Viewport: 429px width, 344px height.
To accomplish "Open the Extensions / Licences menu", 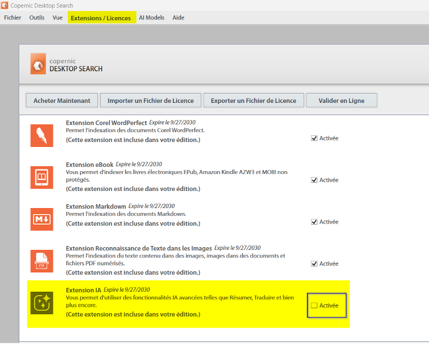I will pos(102,18).
